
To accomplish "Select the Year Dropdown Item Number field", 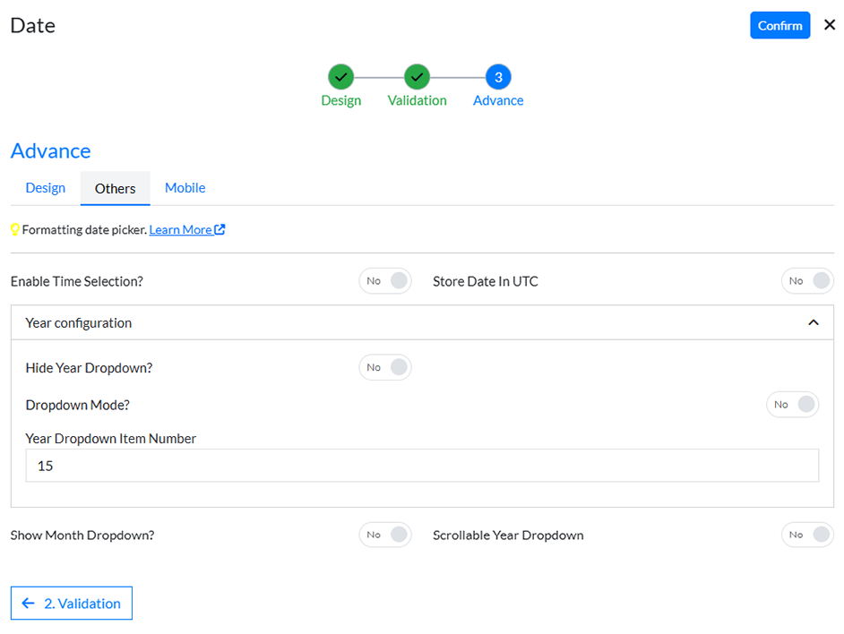I will pyautogui.click(x=422, y=465).
